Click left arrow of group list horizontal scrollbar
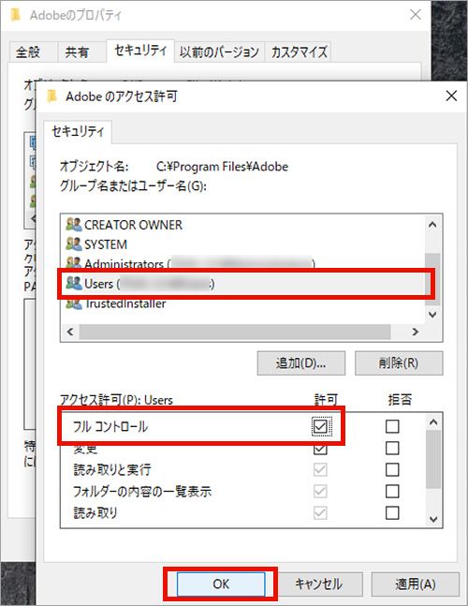Screen dimensions: 468x606 70,332
